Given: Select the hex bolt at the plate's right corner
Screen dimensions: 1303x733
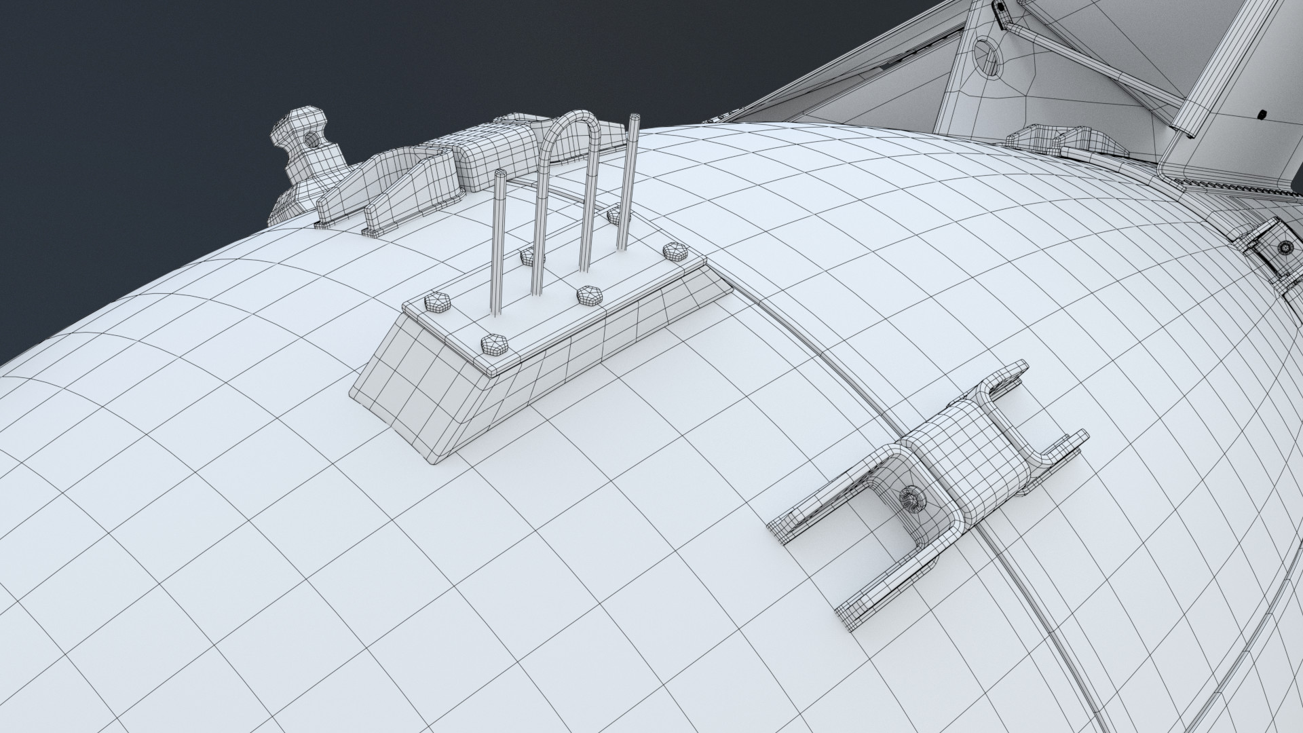Looking at the screenshot, I should [x=675, y=250].
